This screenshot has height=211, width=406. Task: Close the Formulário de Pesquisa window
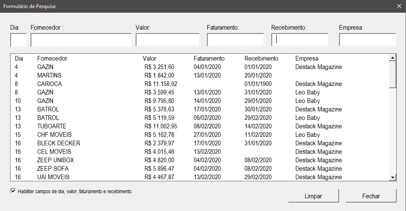point(399,6)
